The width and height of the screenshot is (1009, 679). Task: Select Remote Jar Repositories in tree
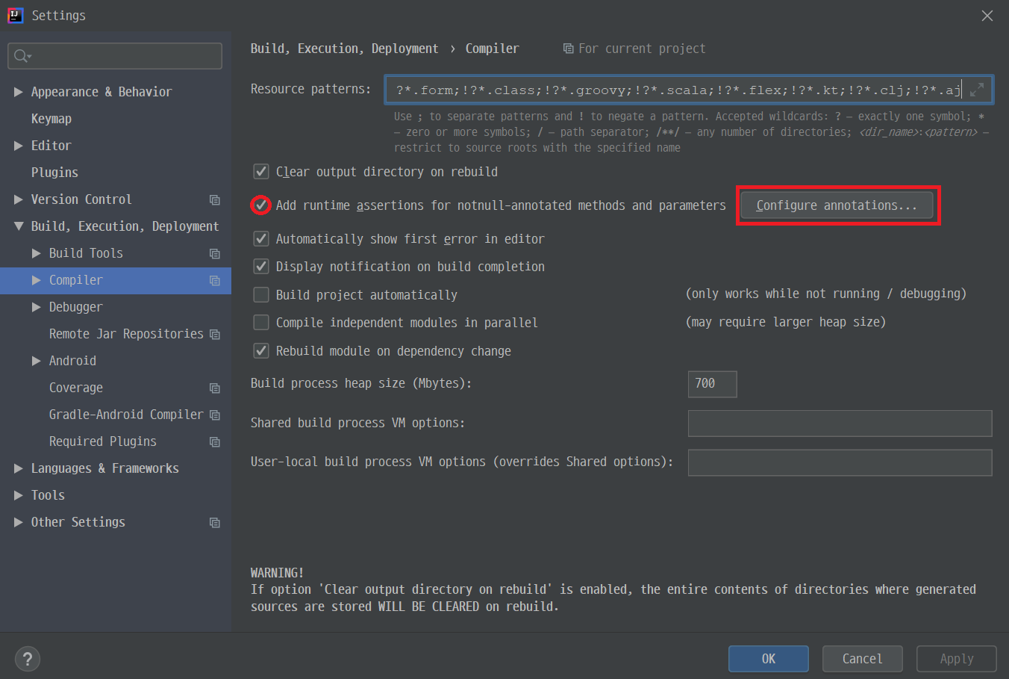[126, 334]
